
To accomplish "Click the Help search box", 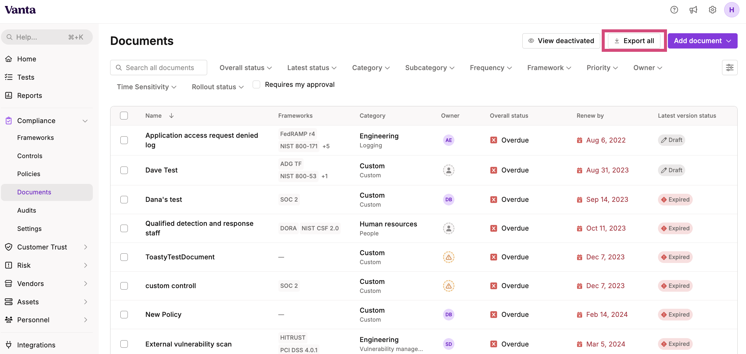I will pyautogui.click(x=47, y=37).
